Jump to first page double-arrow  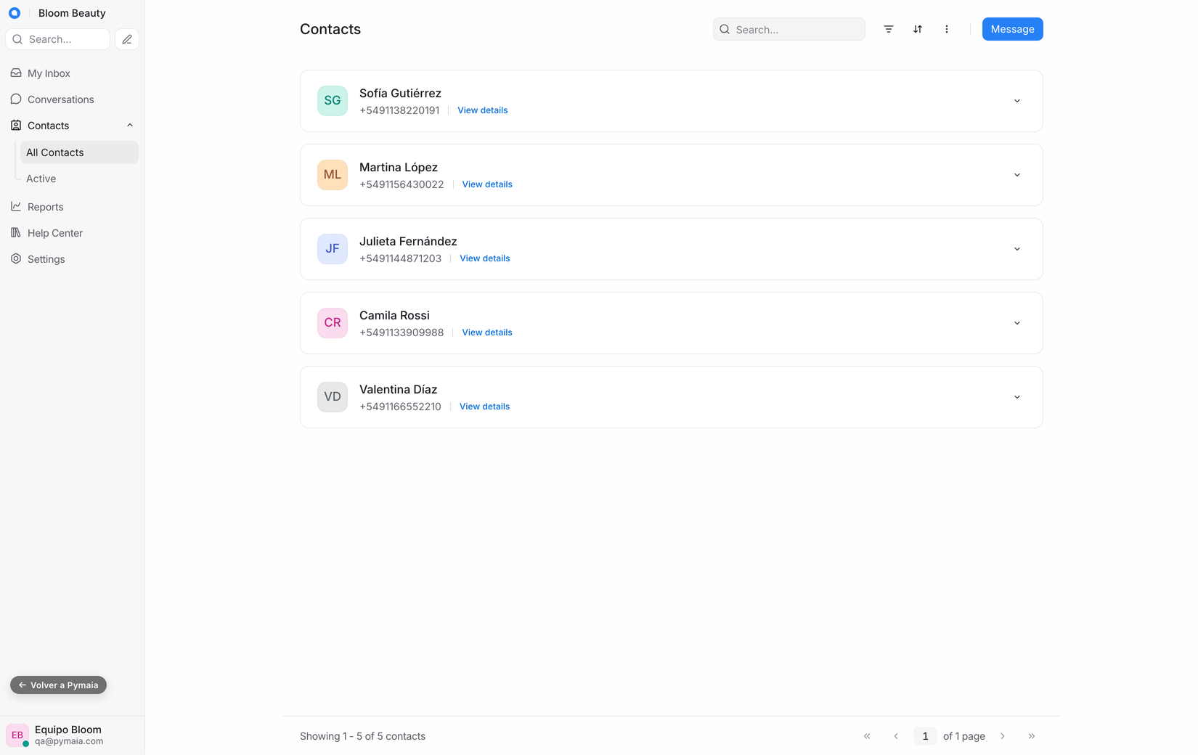pyautogui.click(x=867, y=736)
